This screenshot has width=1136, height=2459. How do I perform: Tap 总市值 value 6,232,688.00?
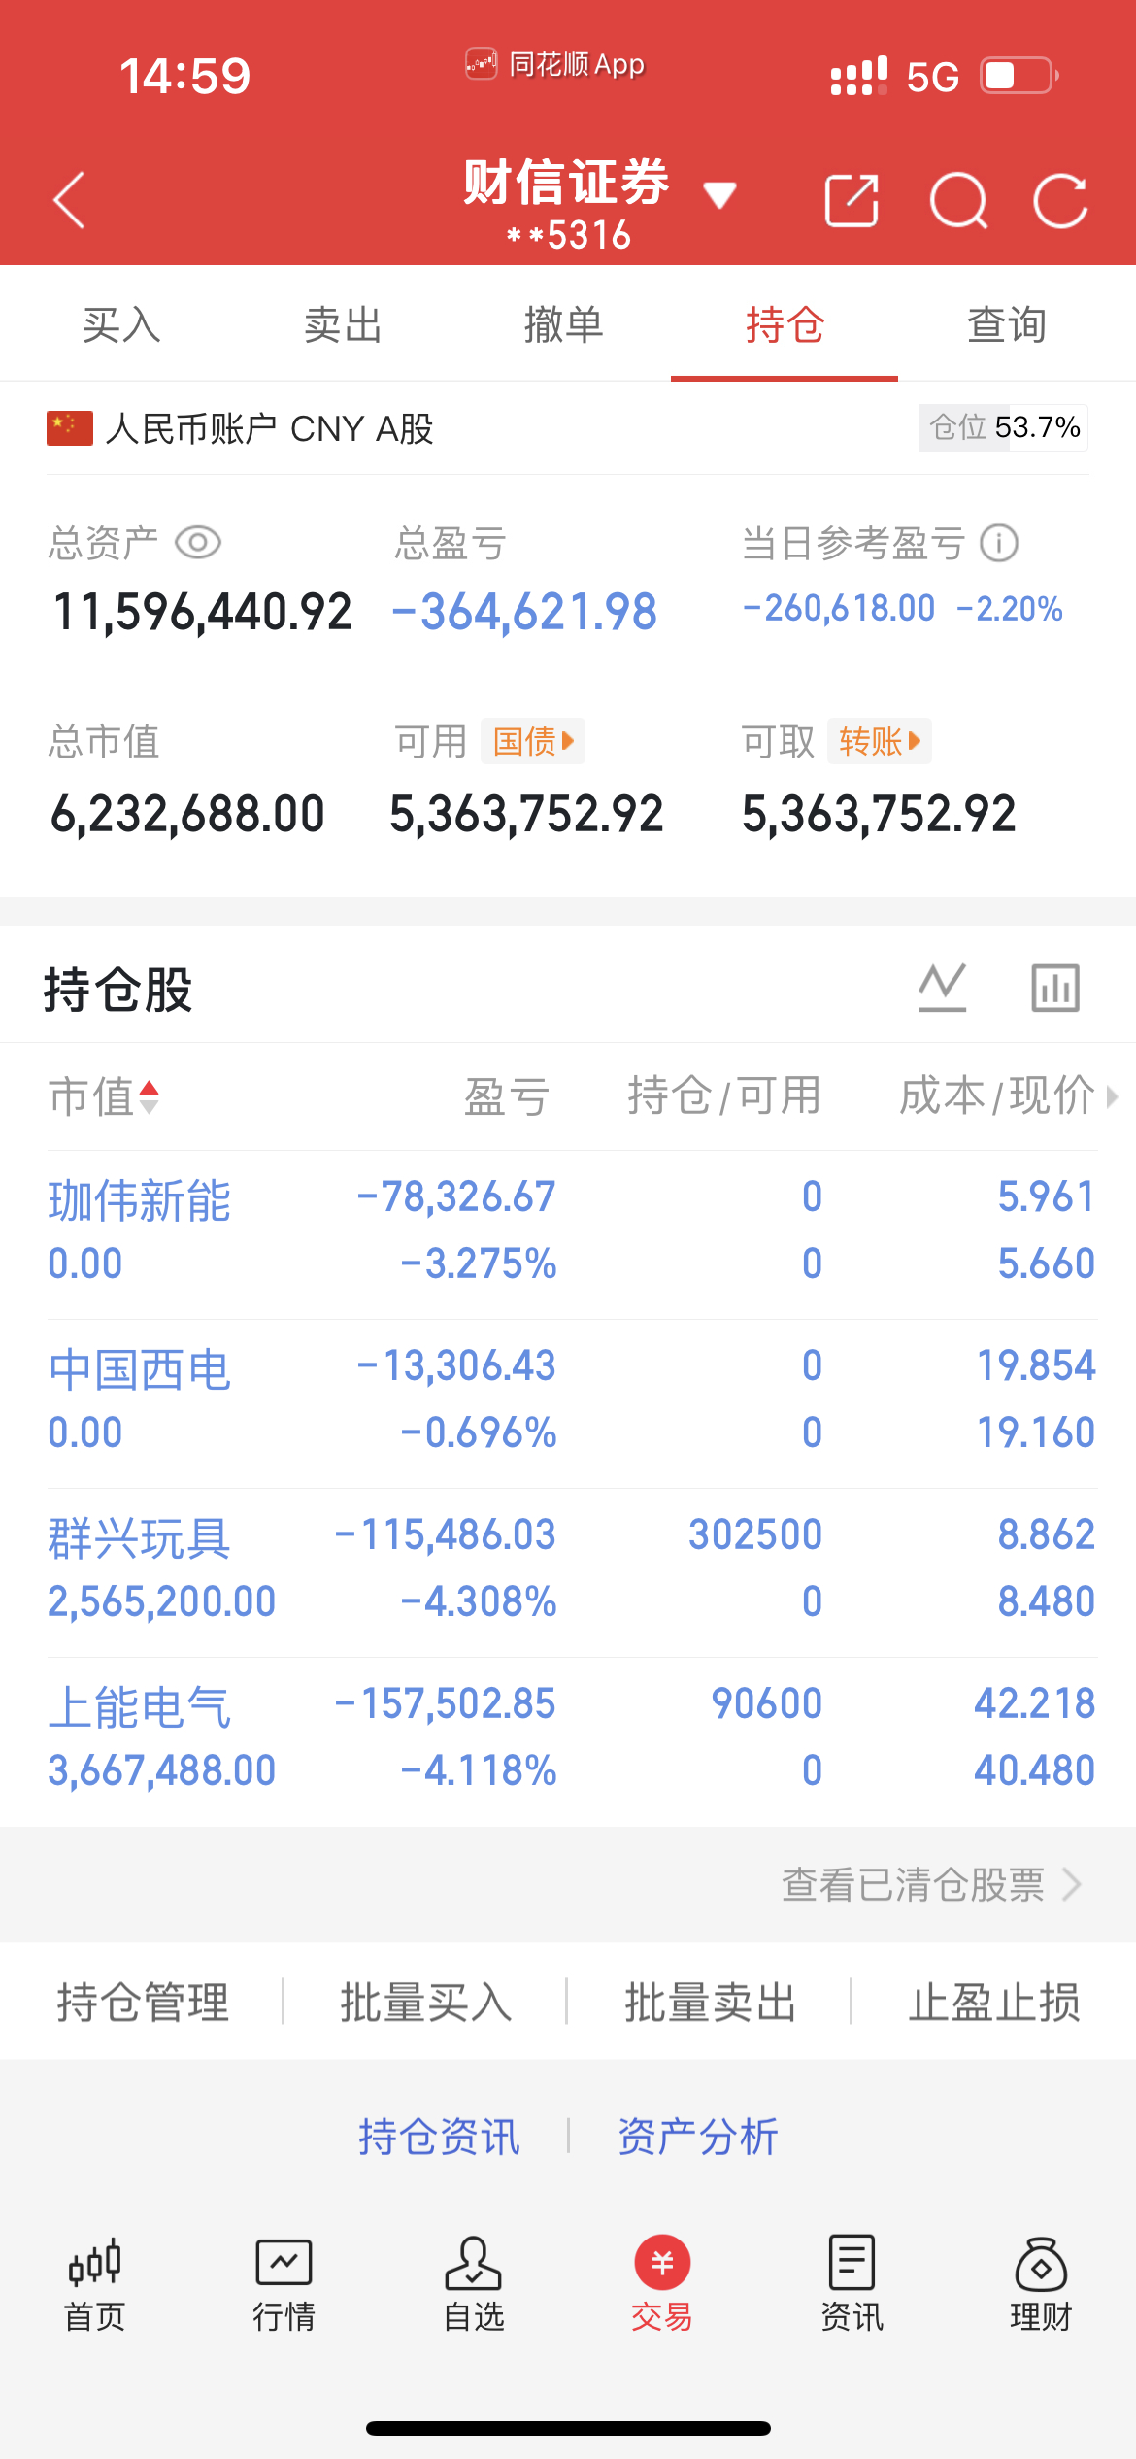click(187, 813)
